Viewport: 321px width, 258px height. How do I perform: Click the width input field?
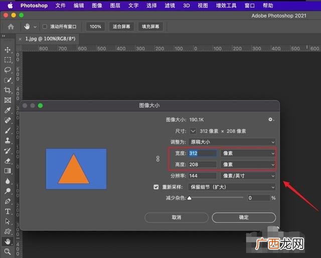coord(202,153)
